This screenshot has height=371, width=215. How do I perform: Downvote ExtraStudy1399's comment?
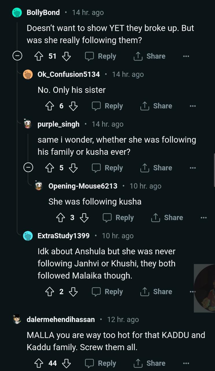click(73, 292)
